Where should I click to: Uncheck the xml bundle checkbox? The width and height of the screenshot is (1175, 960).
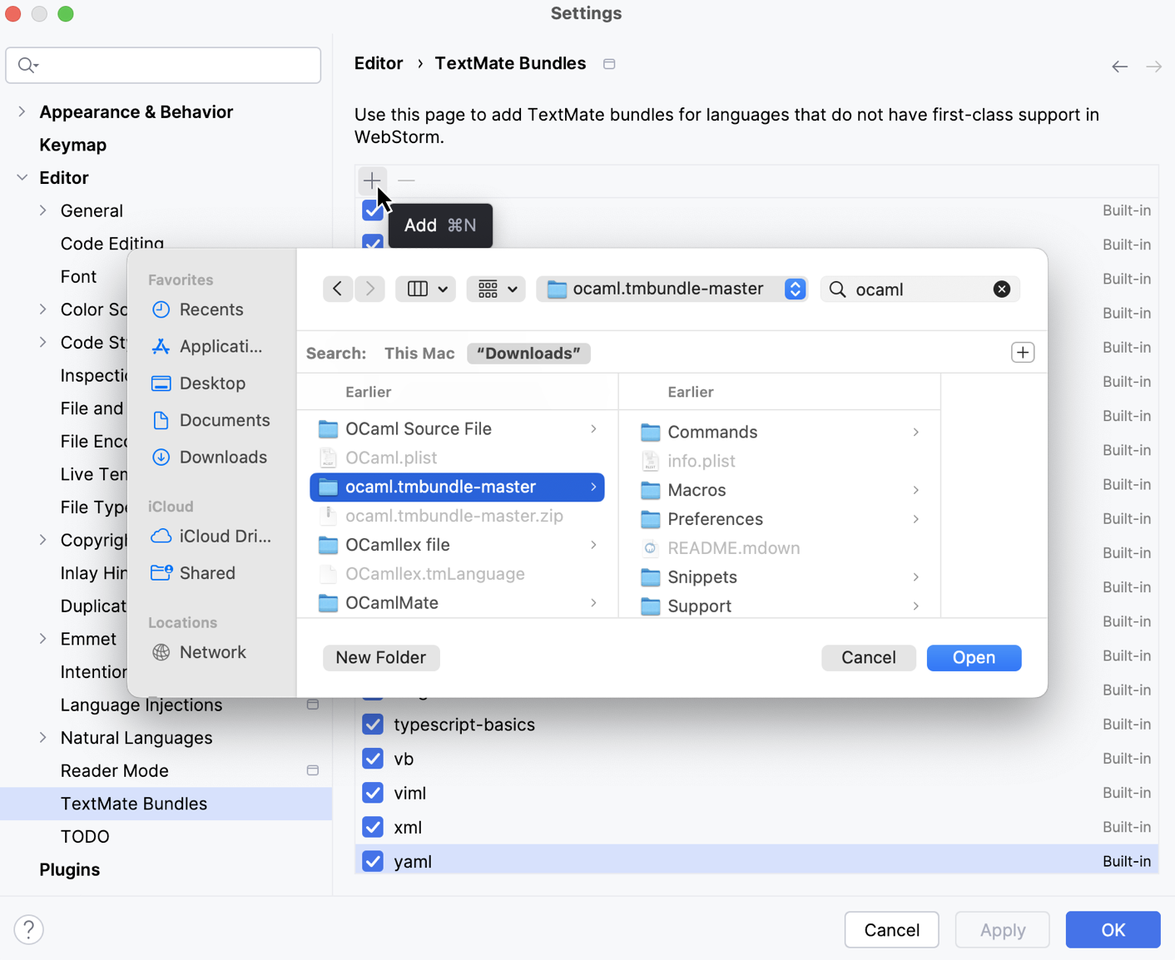tap(372, 827)
